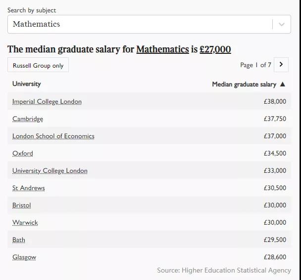Click the Bristol university link

pos(22,205)
